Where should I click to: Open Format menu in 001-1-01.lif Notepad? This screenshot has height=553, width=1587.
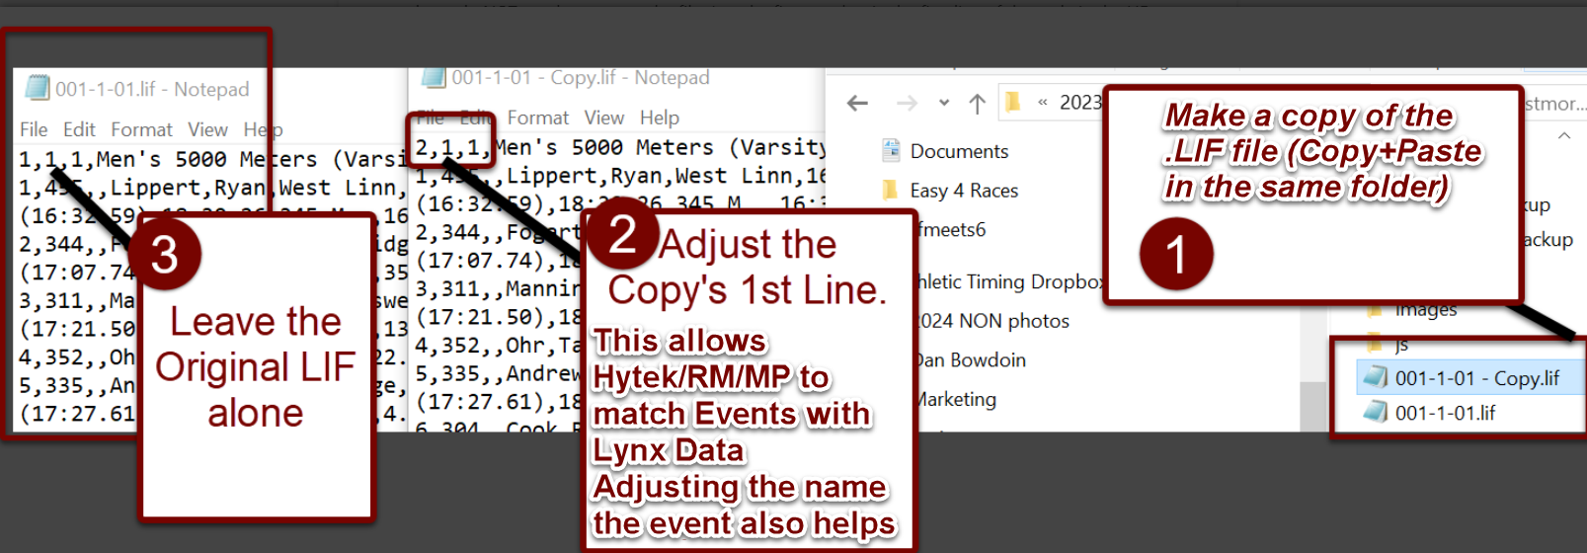tap(141, 129)
